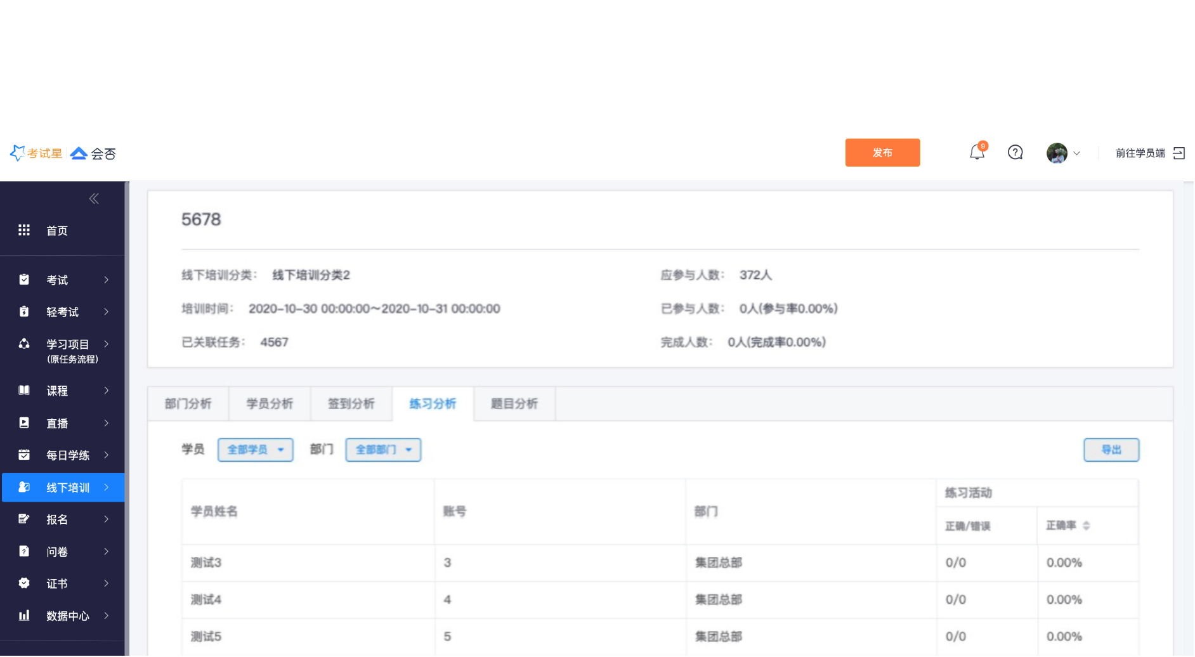The height and width of the screenshot is (657, 1195).
Task: Click the 首页 grid icon
Action: click(24, 230)
